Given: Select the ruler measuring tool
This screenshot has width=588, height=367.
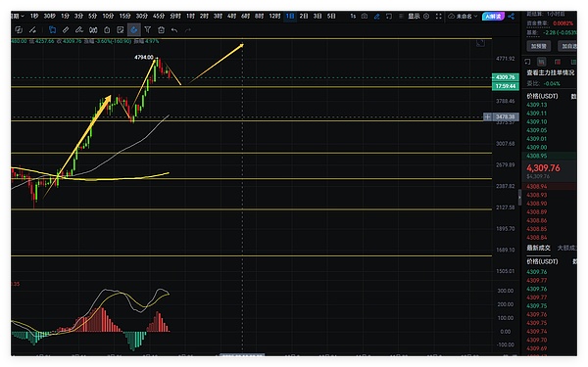Looking at the screenshot, I should (66, 29).
